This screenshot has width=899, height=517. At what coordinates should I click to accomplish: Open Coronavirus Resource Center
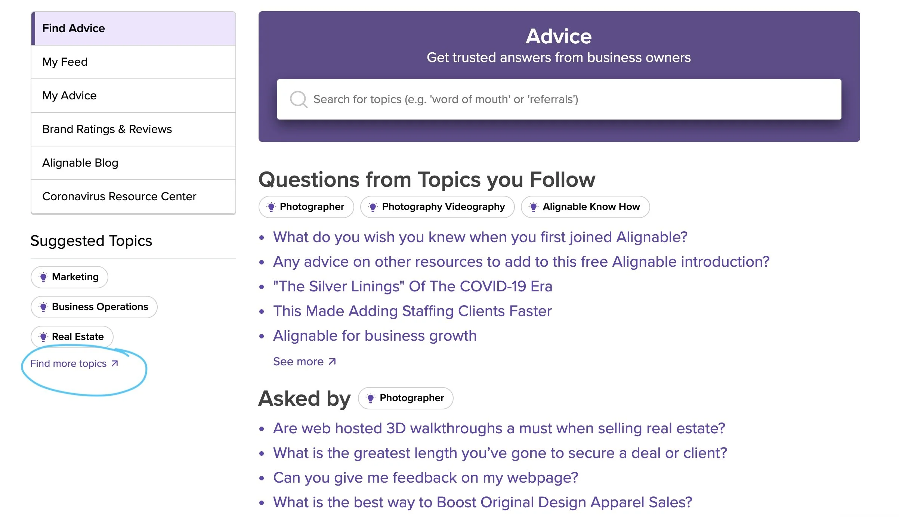(x=133, y=196)
